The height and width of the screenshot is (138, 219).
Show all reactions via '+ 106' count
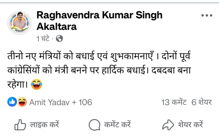[82, 102]
